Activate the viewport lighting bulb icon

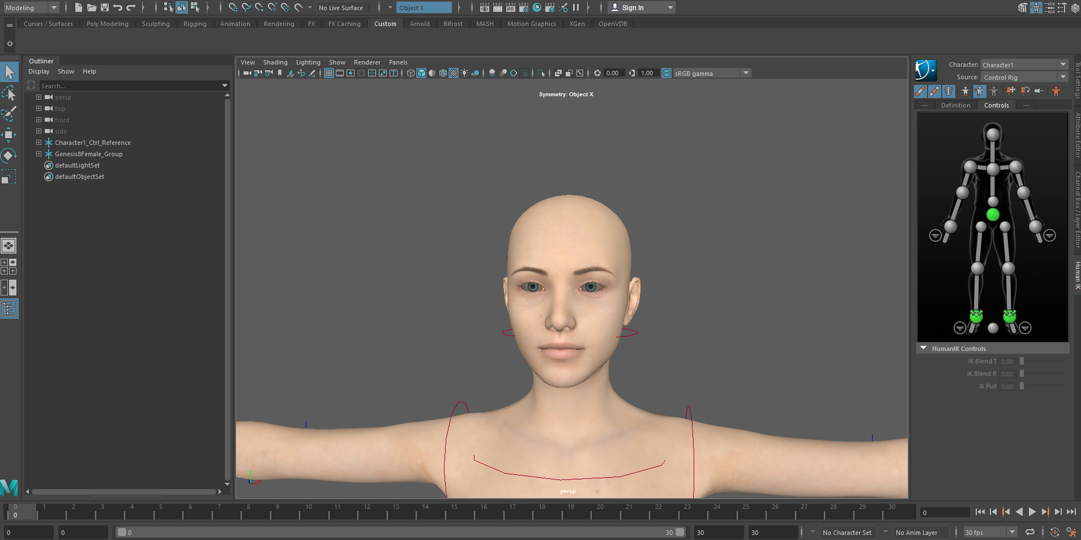tap(464, 73)
